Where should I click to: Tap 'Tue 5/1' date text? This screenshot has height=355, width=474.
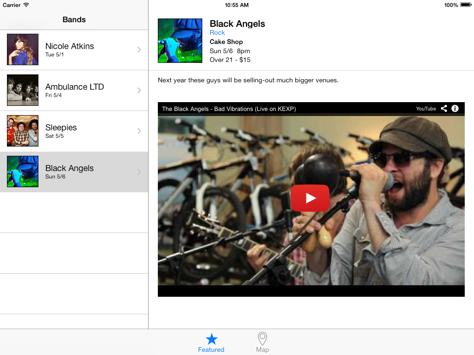click(x=55, y=55)
